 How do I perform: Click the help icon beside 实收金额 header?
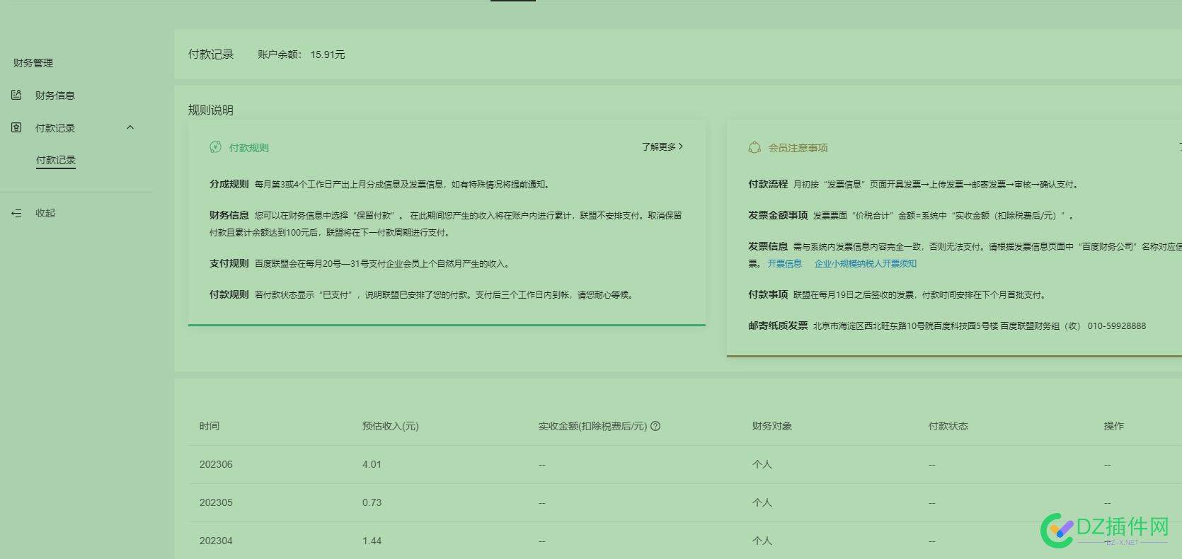point(655,426)
